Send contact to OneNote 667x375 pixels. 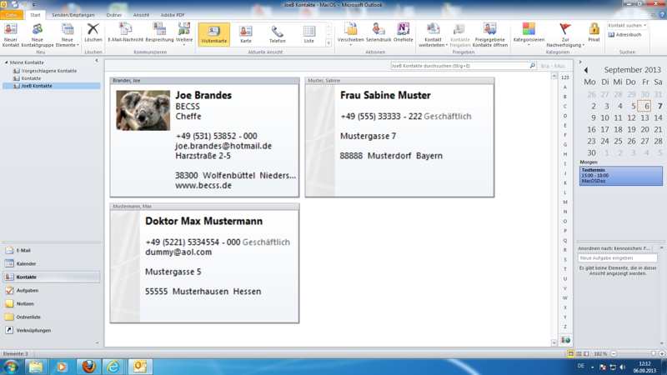(x=403, y=33)
